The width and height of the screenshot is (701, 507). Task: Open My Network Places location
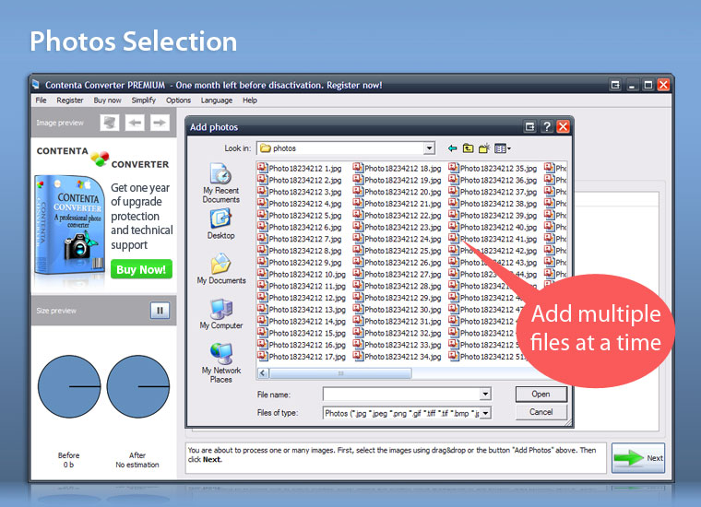[221, 362]
